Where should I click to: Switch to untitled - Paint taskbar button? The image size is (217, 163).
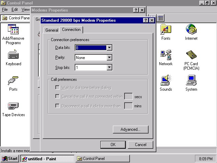pyautogui.click(x=47, y=159)
